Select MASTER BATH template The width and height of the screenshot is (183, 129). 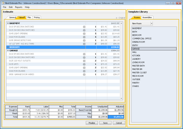coord(154,66)
